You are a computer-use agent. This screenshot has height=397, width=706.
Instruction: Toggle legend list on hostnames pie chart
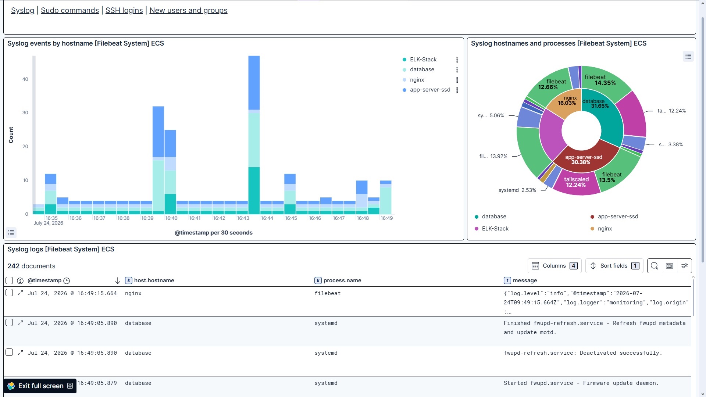pos(688,56)
